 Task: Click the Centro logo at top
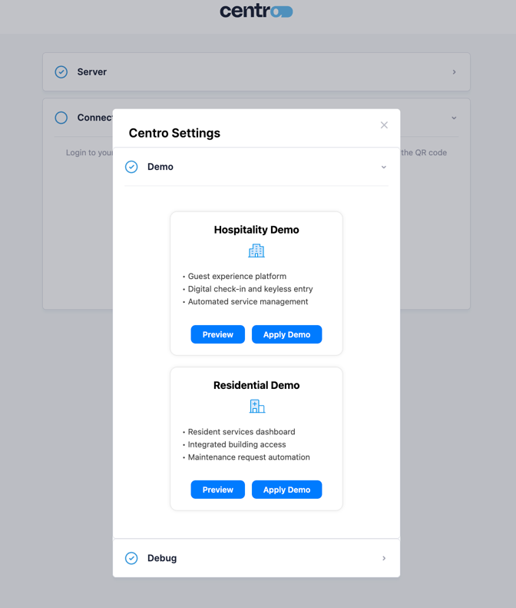(x=256, y=11)
